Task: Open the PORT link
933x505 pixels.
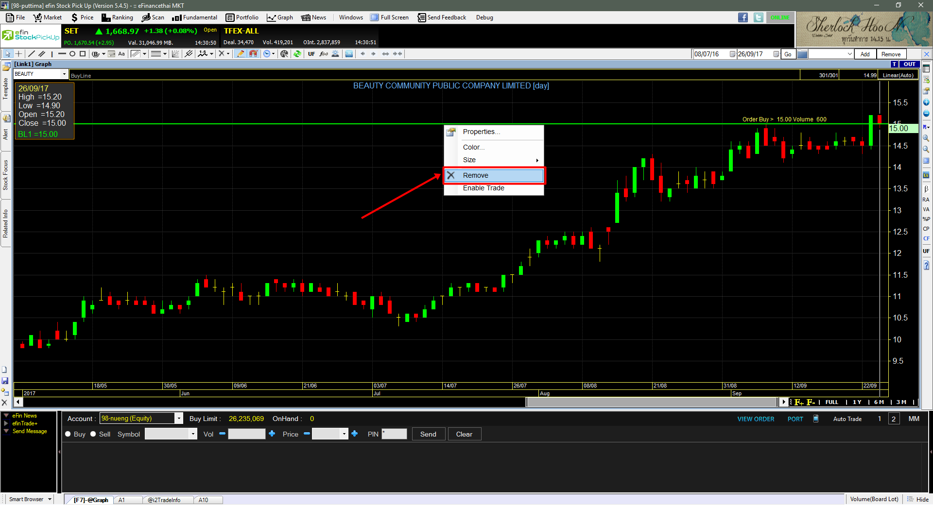Action: (795, 419)
